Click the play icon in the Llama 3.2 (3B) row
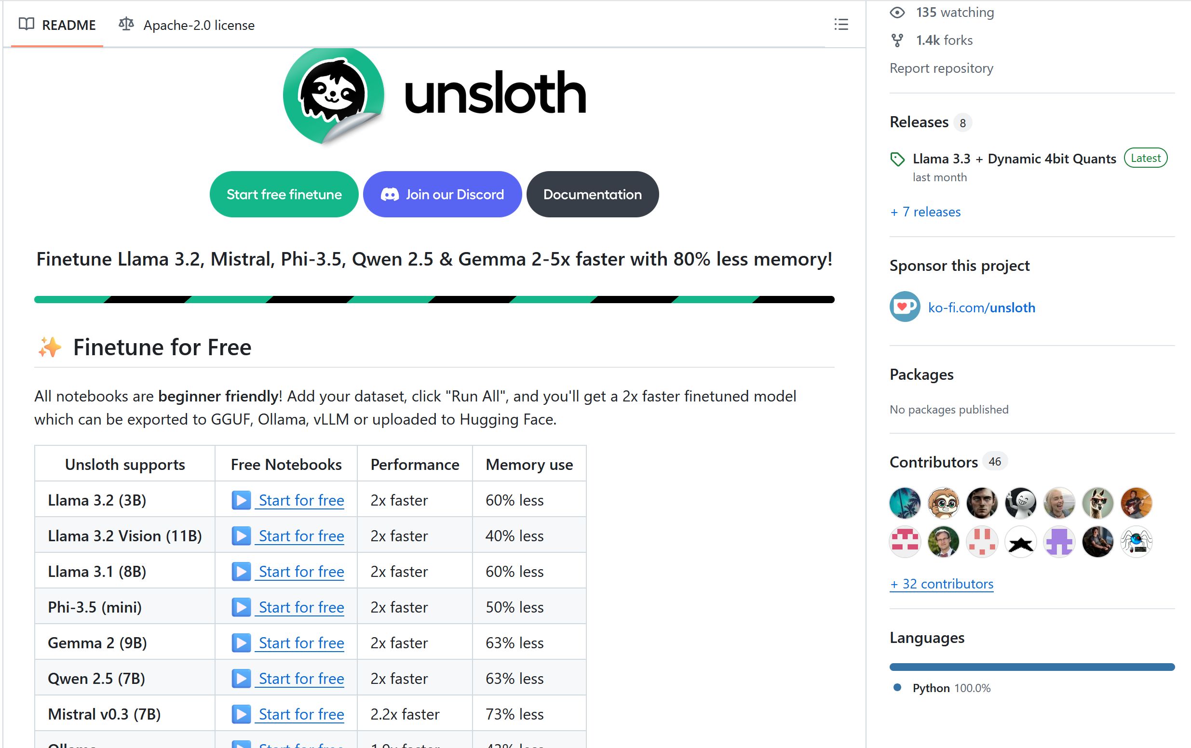Viewport: 1191px width, 748px height. click(x=241, y=500)
